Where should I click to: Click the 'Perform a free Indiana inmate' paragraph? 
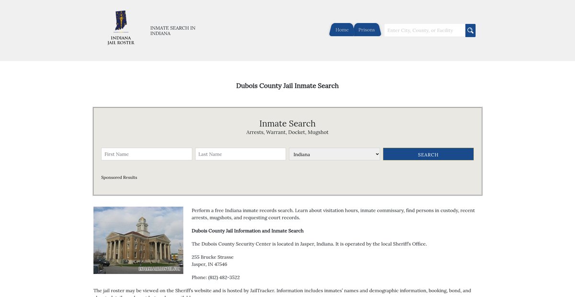333,214
